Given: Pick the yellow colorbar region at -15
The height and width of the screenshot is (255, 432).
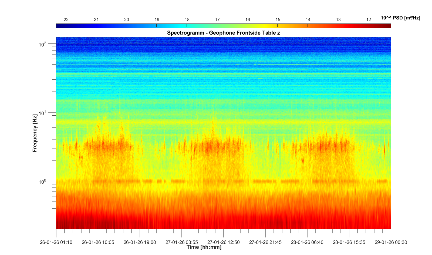Looking at the screenshot, I should 277,26.
